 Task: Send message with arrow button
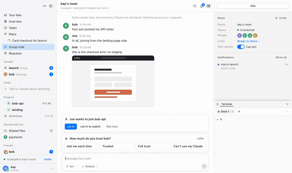(x=204, y=166)
